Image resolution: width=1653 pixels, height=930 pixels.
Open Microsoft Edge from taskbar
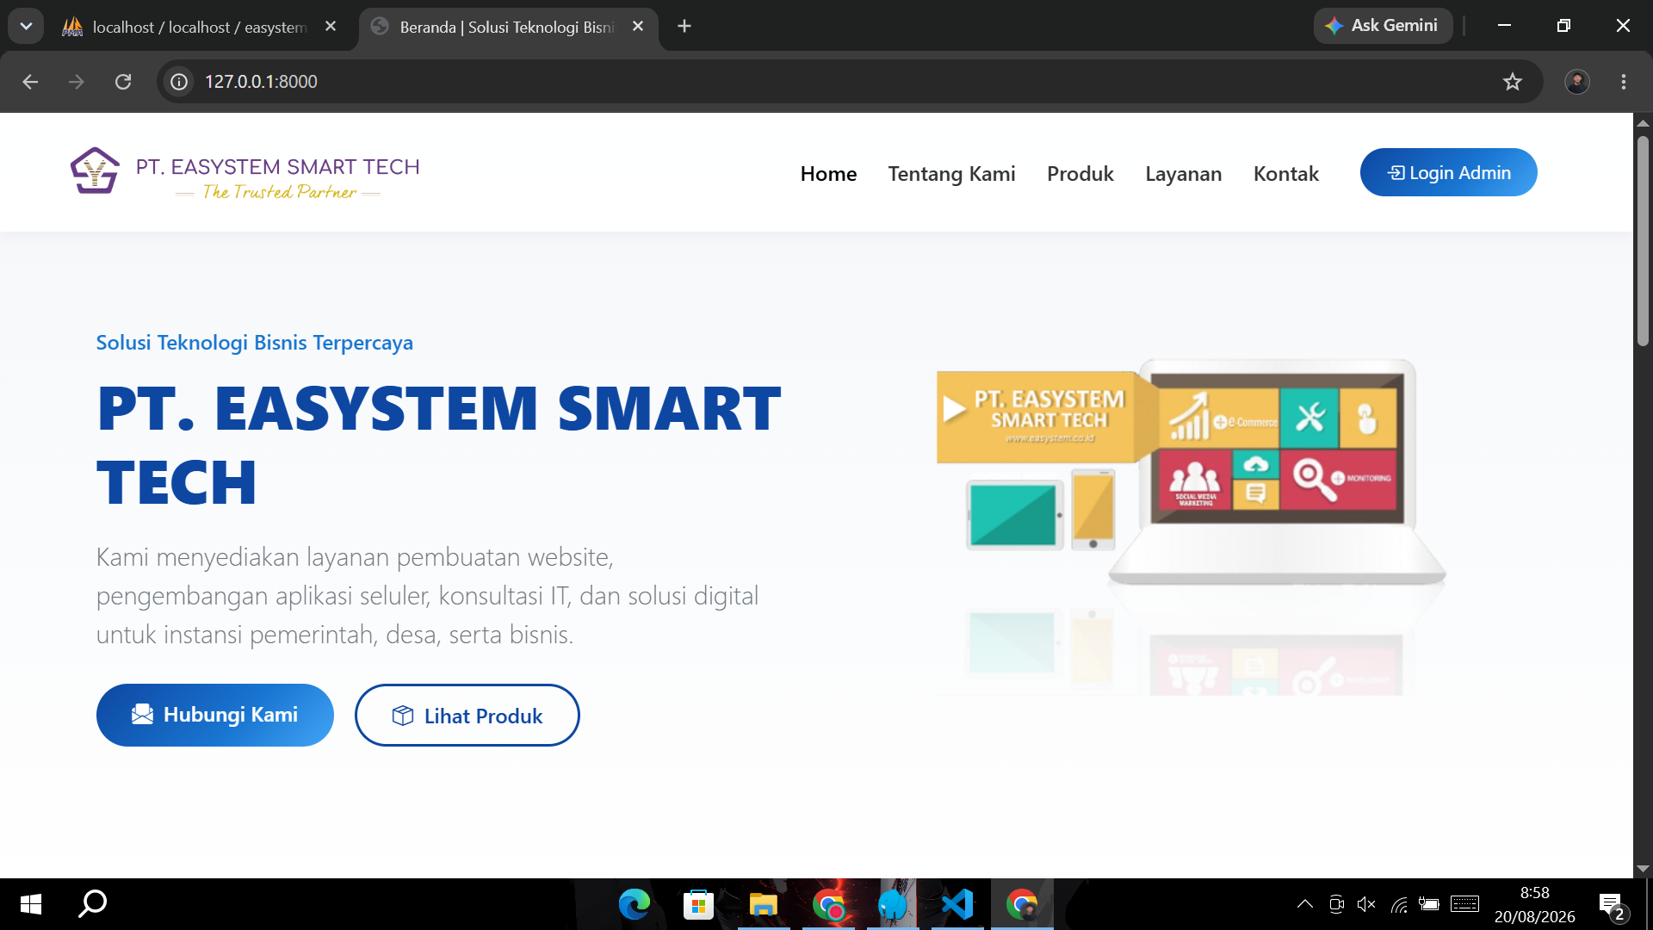pyautogui.click(x=635, y=904)
